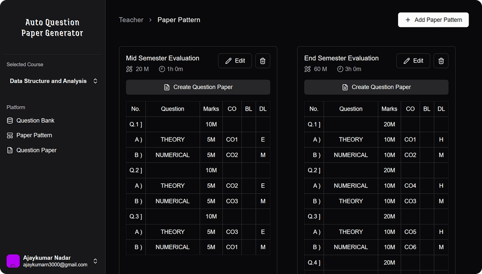
Task: Select the Q.1 row in Mid Semester table
Action: (136, 124)
